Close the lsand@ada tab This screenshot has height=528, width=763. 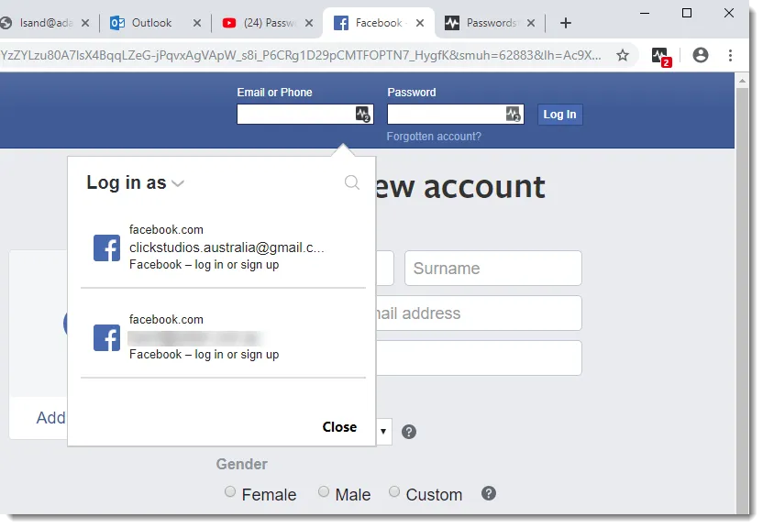point(85,23)
